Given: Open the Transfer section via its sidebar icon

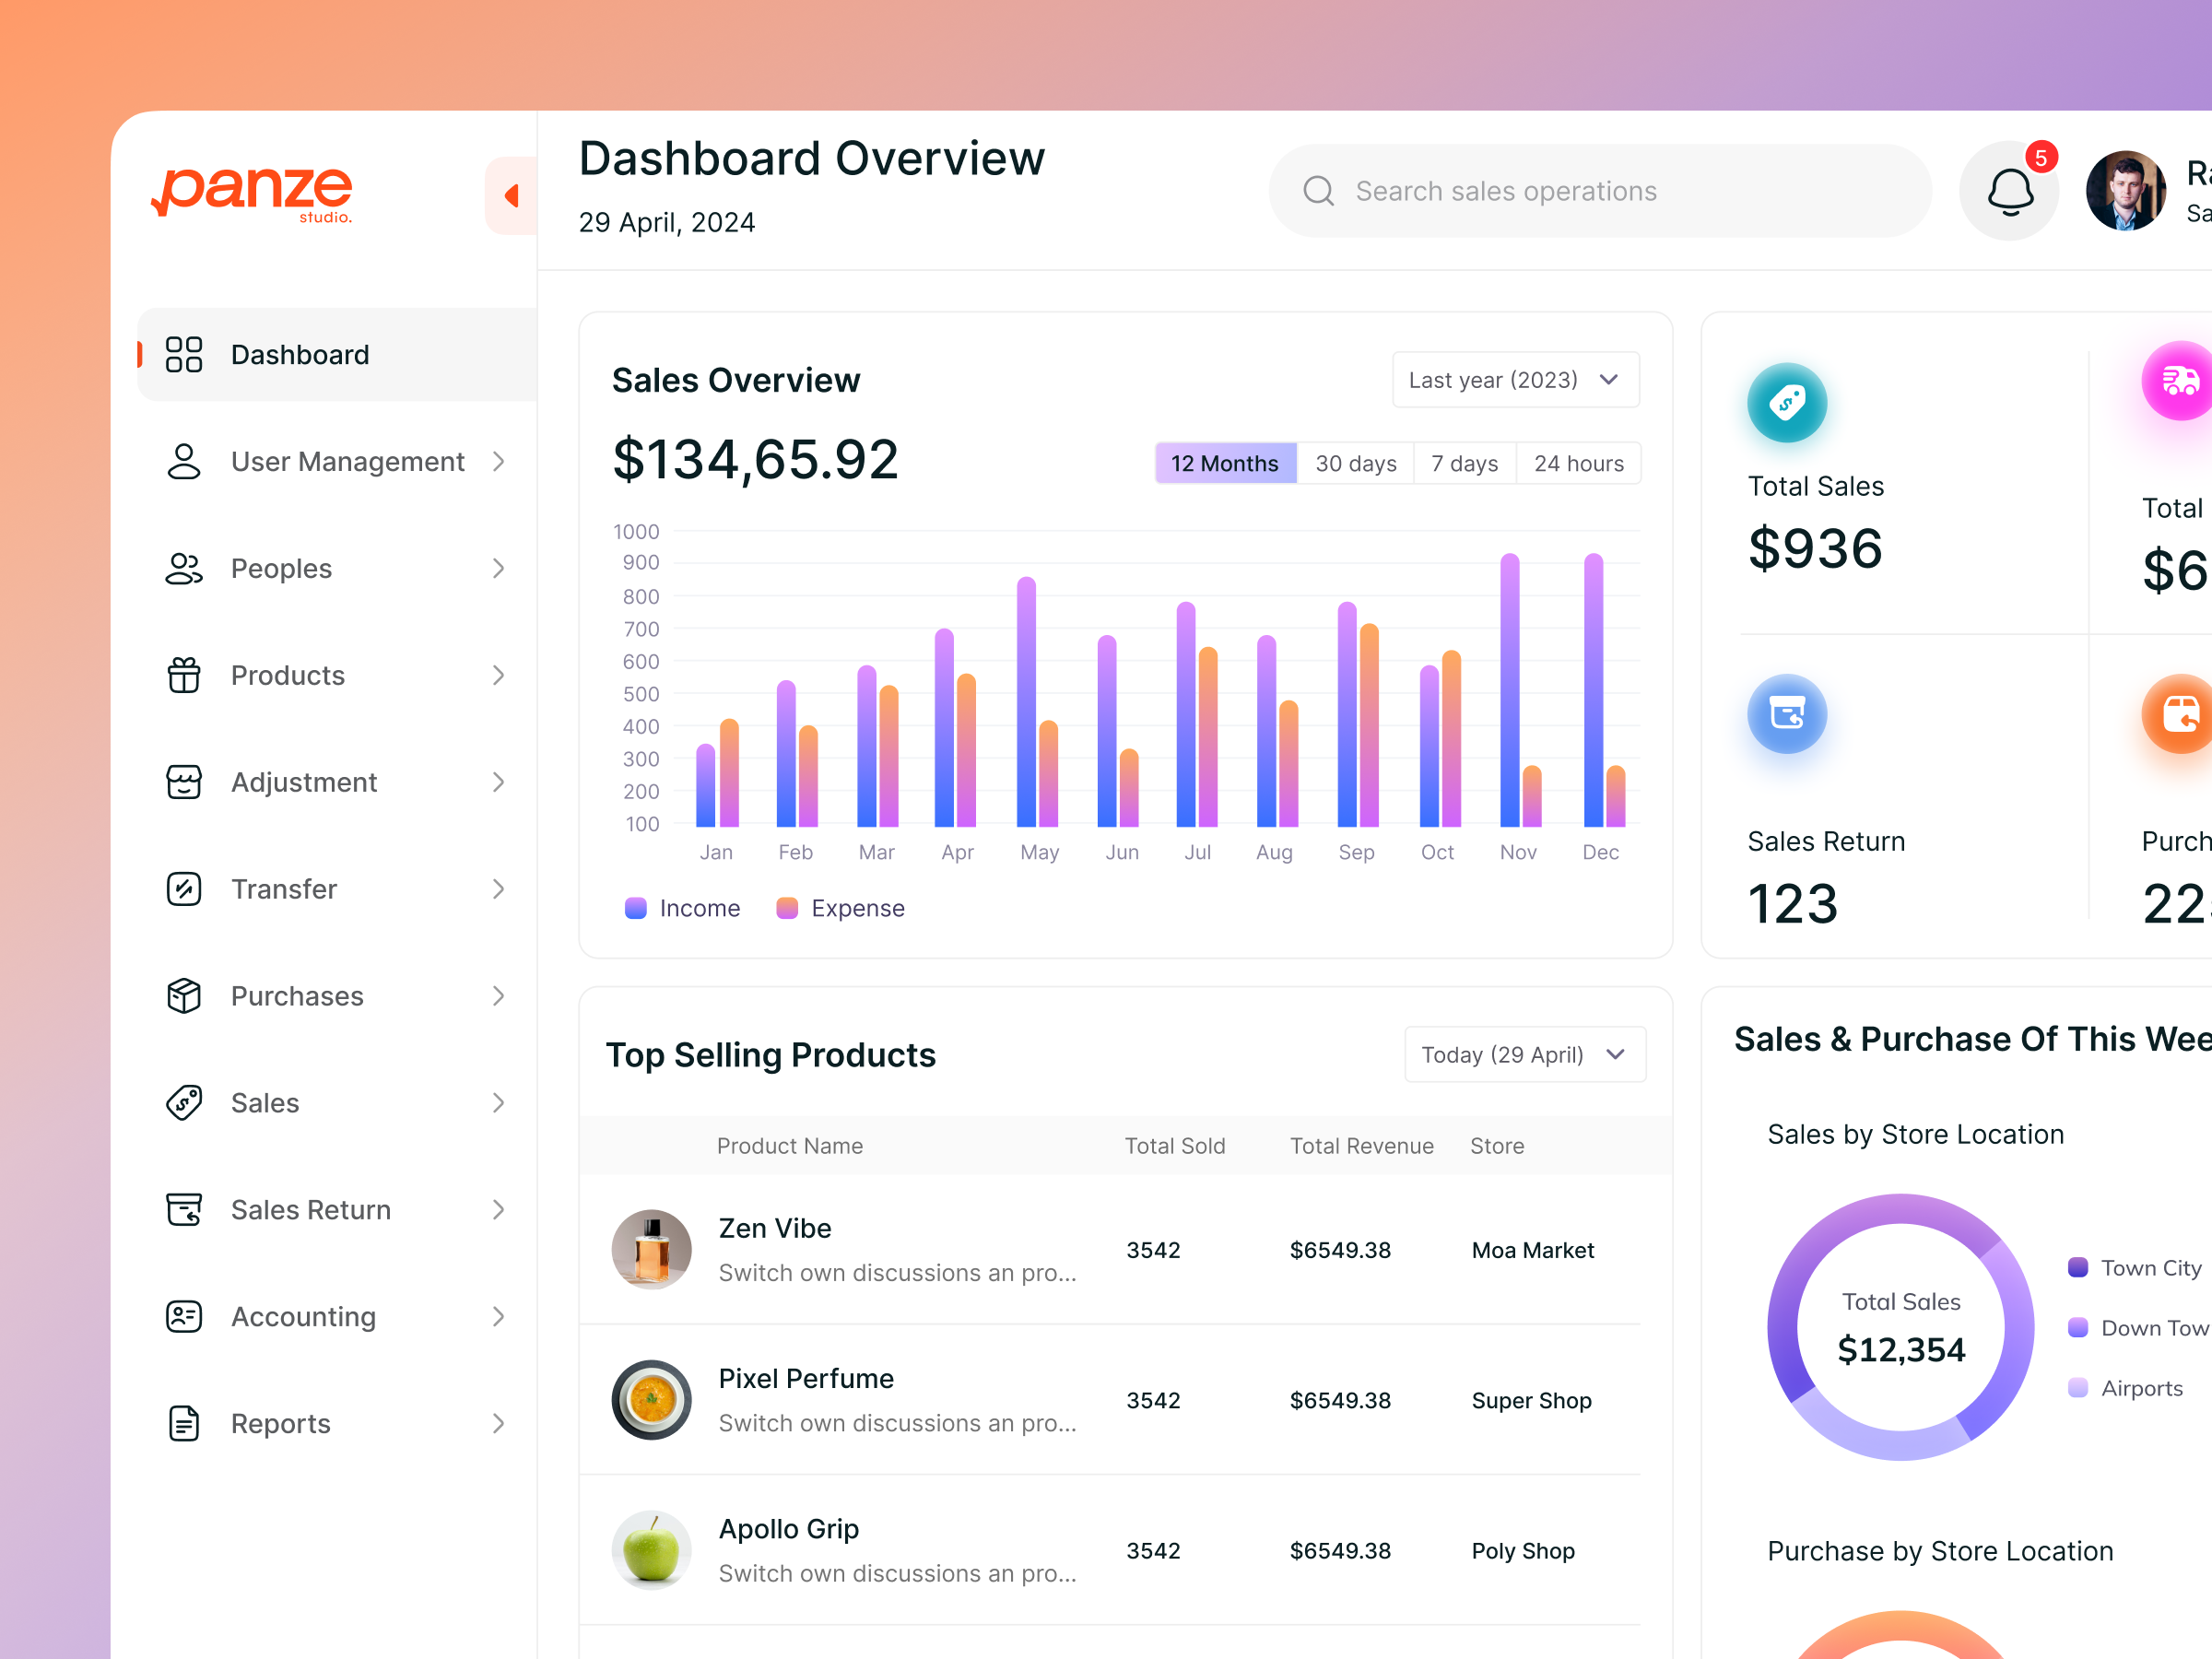Looking at the screenshot, I should tap(183, 888).
